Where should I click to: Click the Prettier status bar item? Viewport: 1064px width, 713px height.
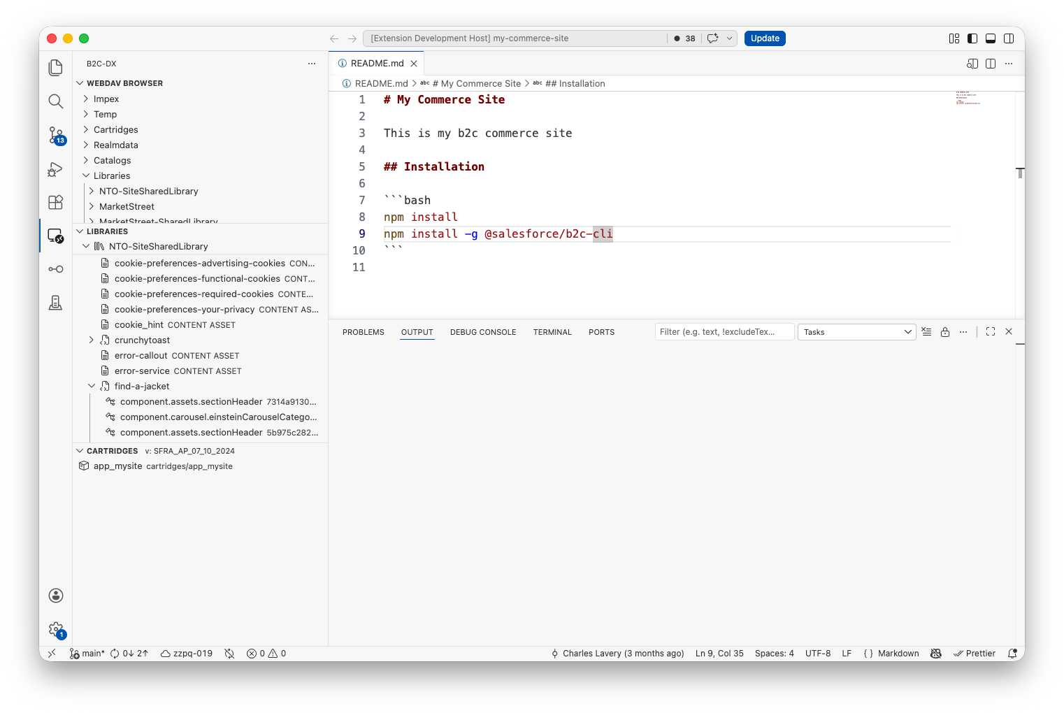(975, 654)
